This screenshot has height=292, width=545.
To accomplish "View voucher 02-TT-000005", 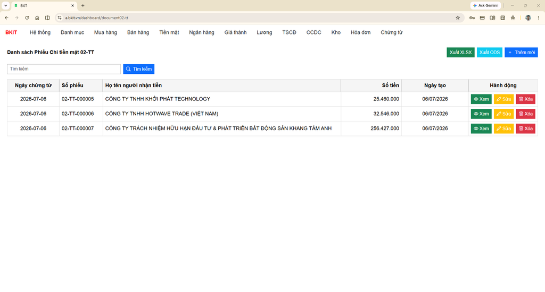I will tap(481, 99).
